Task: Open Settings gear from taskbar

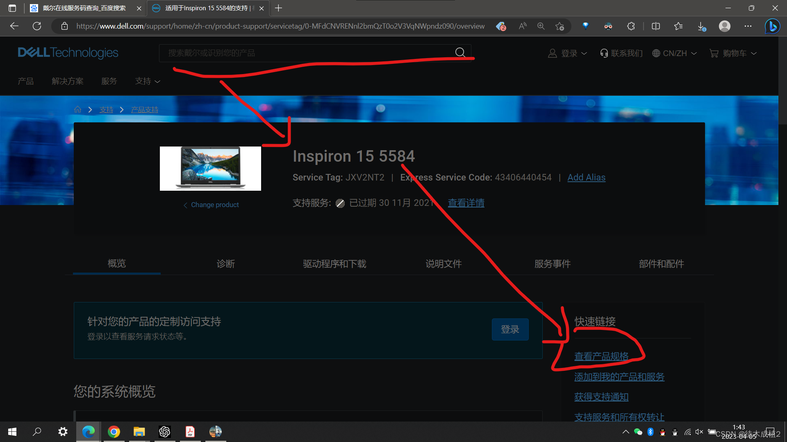Action: pyautogui.click(x=63, y=432)
